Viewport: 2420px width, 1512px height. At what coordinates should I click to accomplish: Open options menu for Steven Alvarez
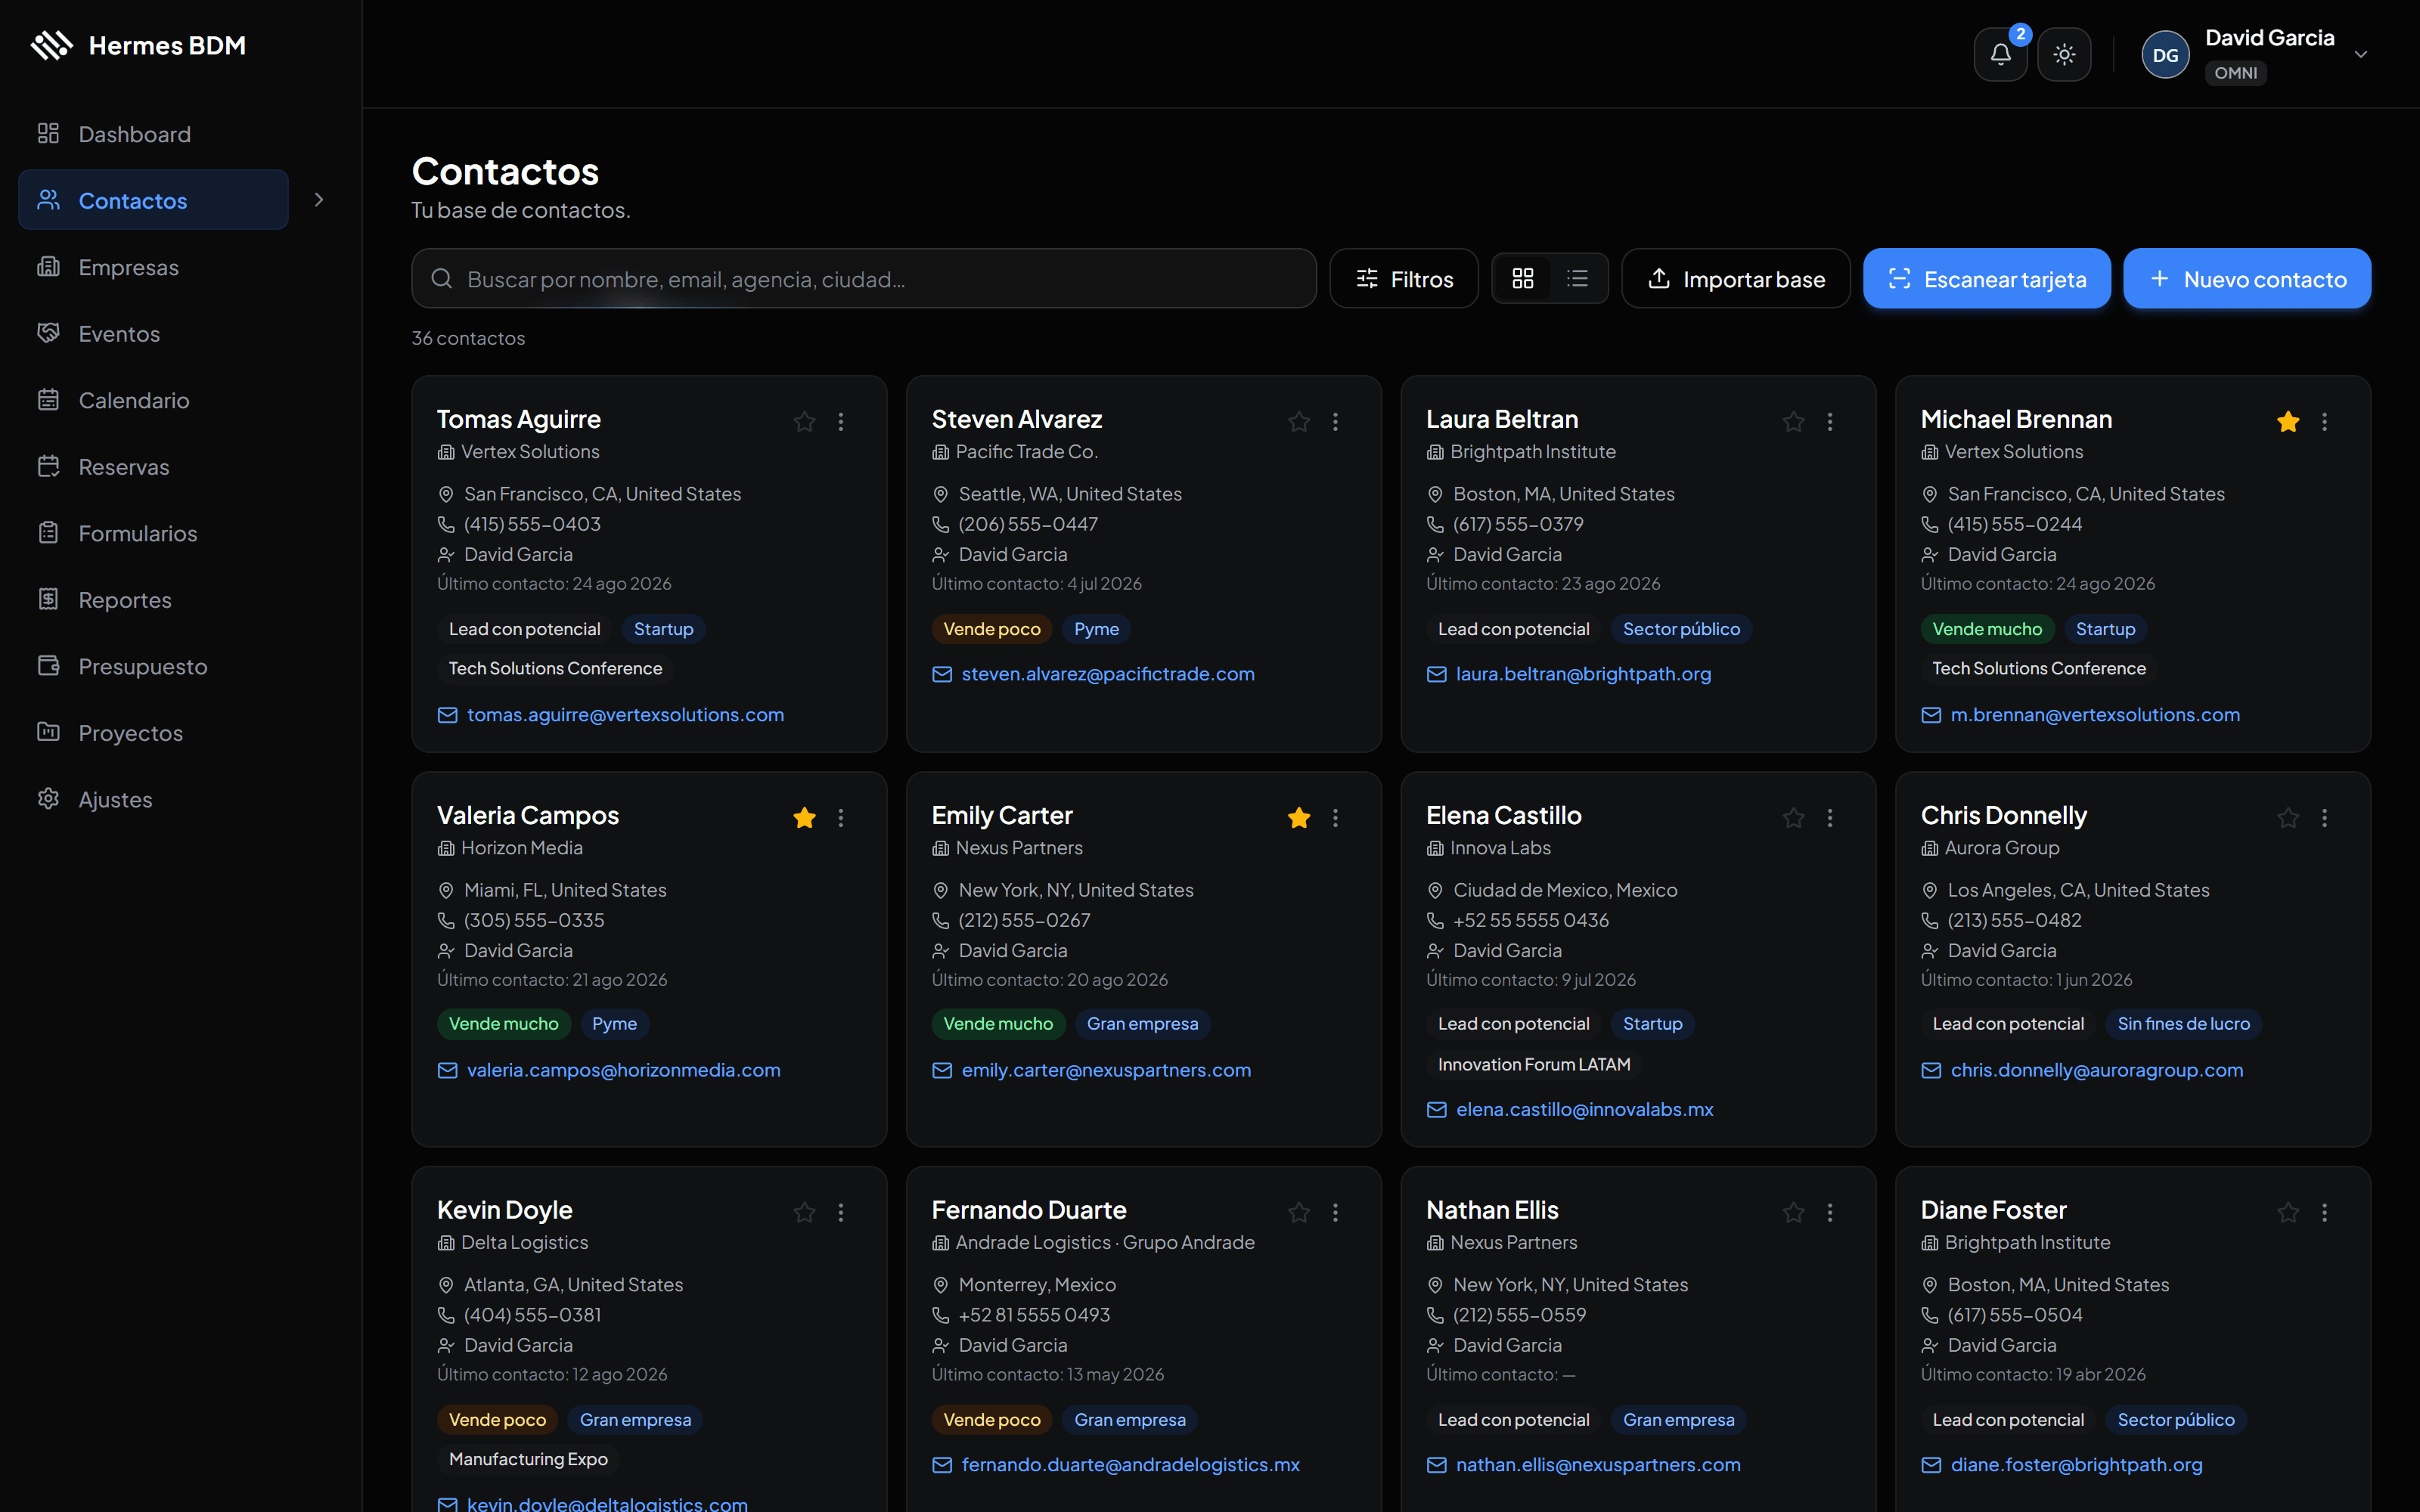(x=1335, y=422)
